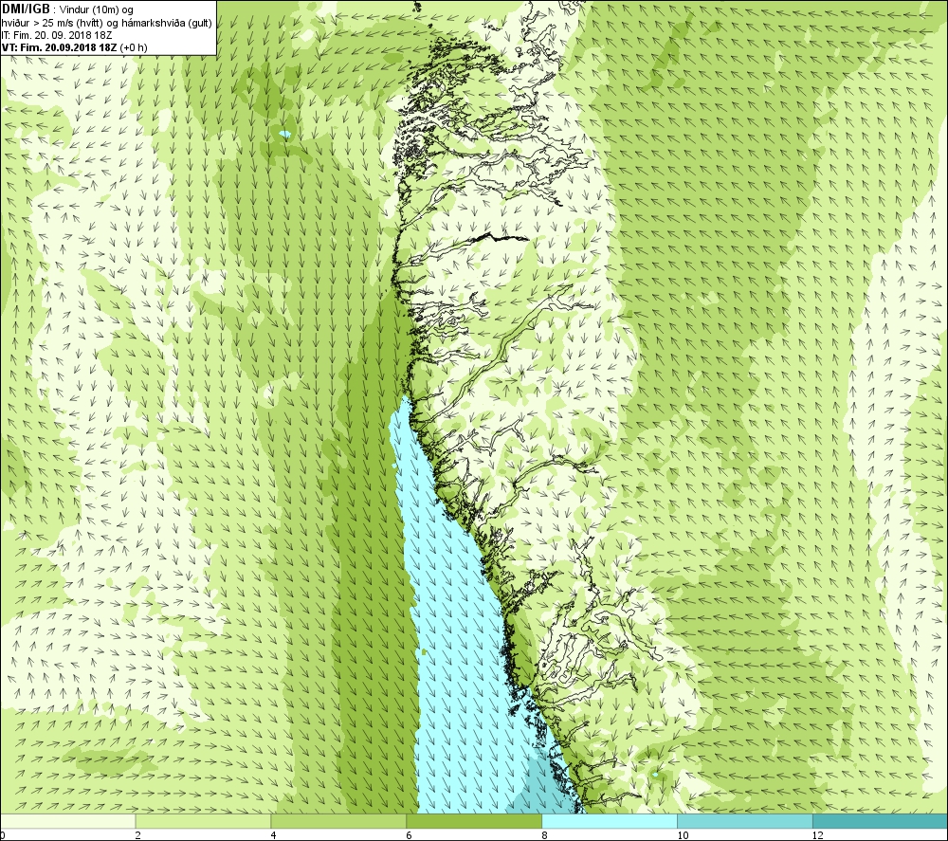Click the legend swatch above 12 m/s
The width and height of the screenshot is (948, 841).
[881, 821]
